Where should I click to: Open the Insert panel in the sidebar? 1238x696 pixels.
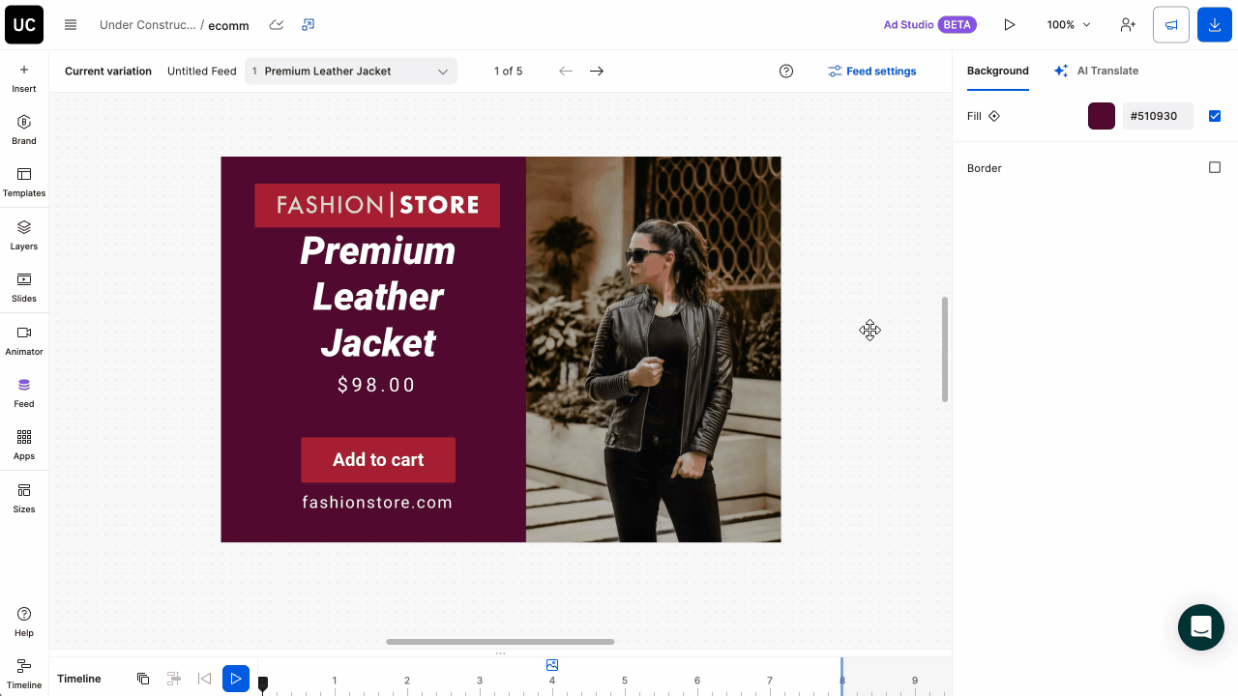[24, 77]
